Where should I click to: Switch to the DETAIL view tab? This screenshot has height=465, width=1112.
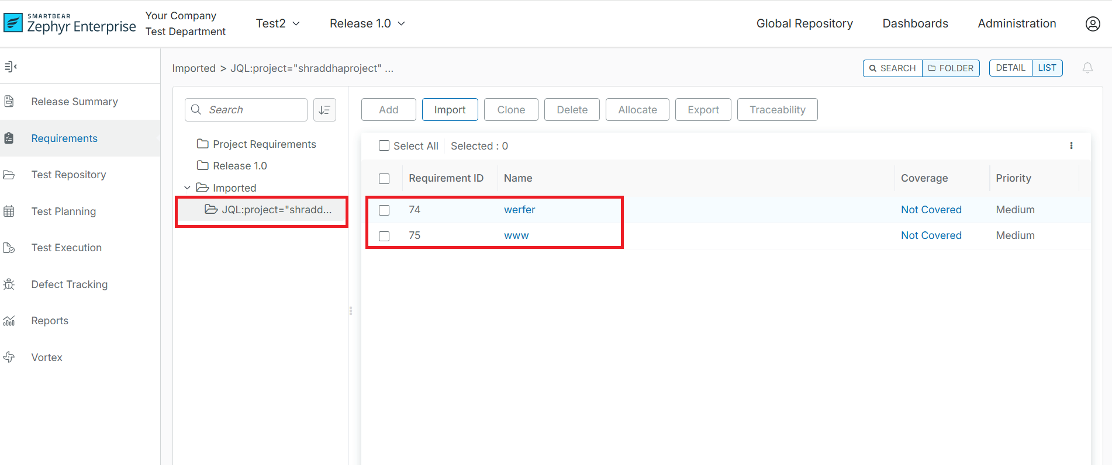(1010, 68)
